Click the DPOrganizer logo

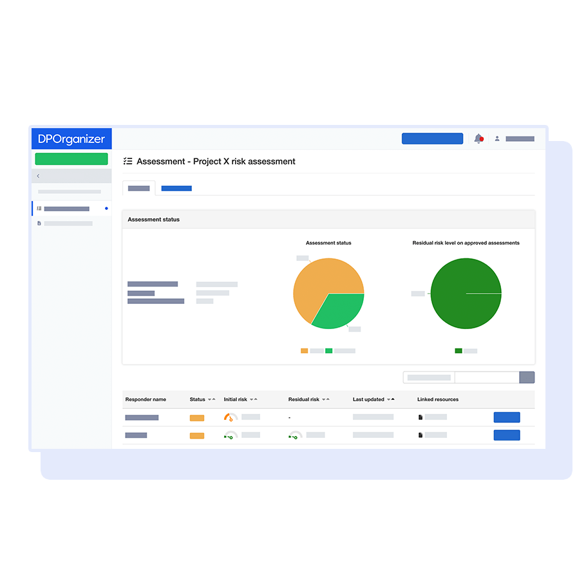(71, 138)
